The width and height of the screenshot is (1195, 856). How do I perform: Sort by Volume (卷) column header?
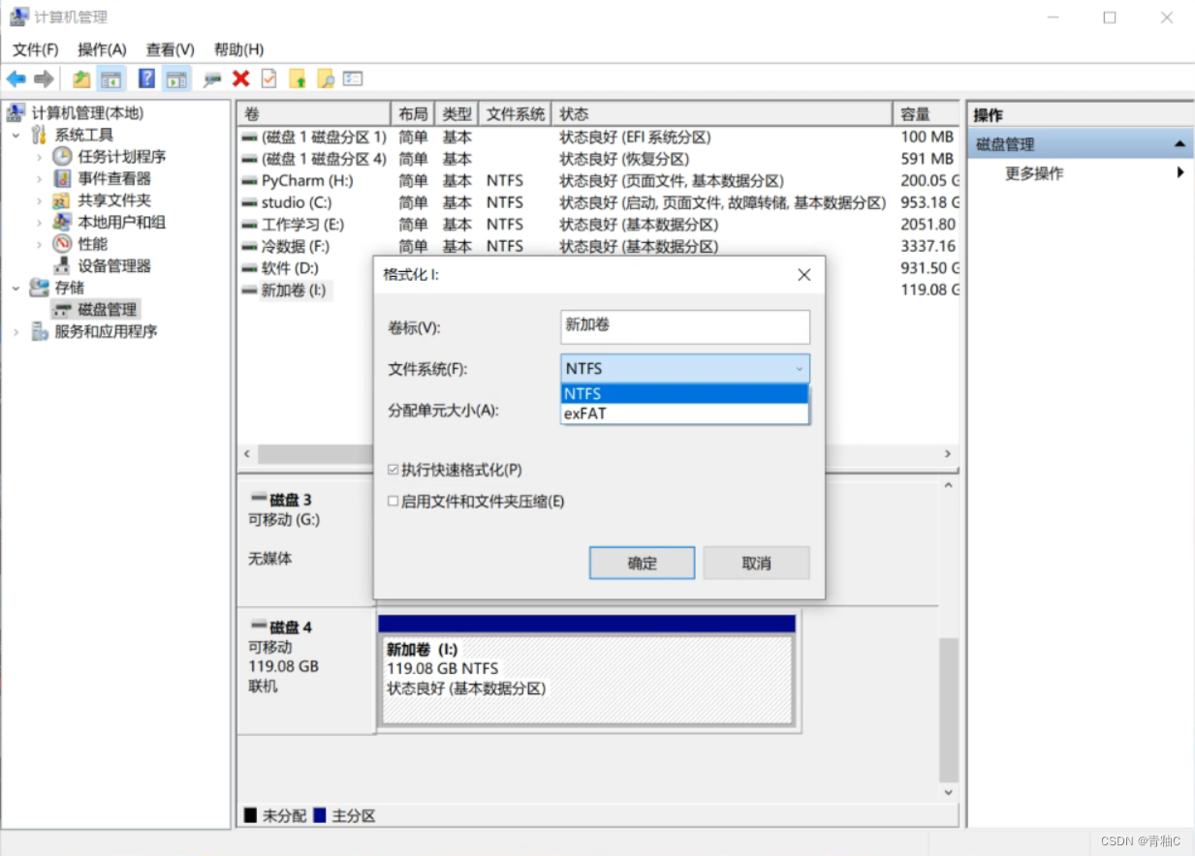click(313, 113)
